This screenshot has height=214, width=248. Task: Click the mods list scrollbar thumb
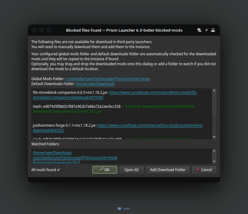(x=214, y=104)
